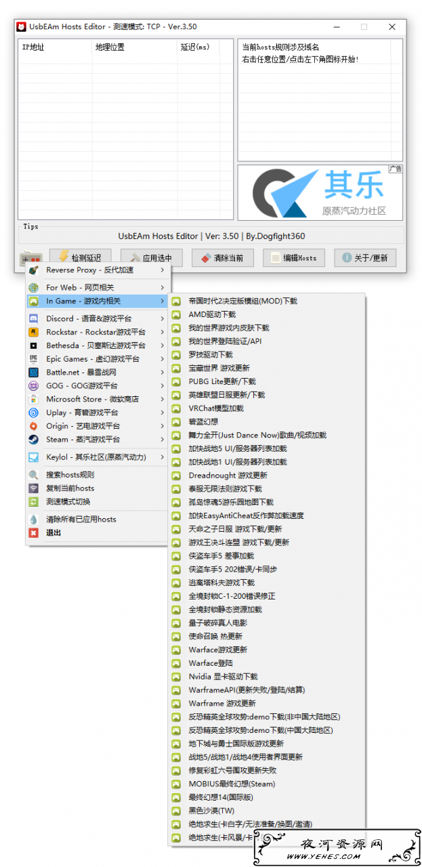Click the Bethesda logo icon
422x867 pixels.
[x=34, y=345]
